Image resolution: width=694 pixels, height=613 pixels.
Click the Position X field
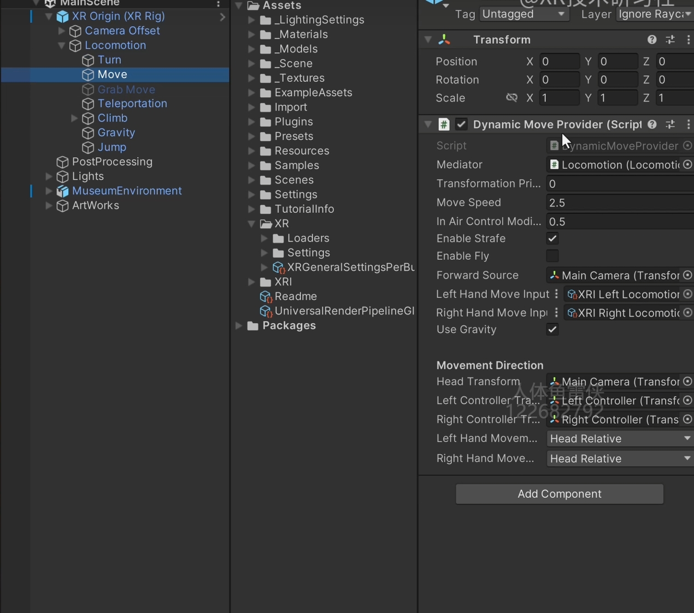pos(559,61)
